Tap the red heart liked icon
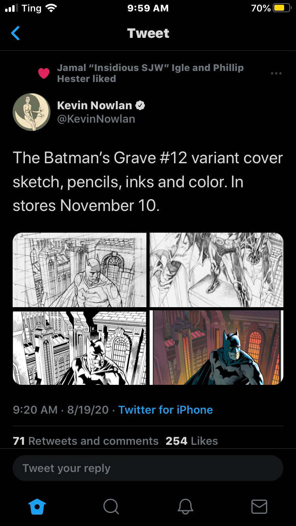This screenshot has height=526, width=296. coord(43,73)
